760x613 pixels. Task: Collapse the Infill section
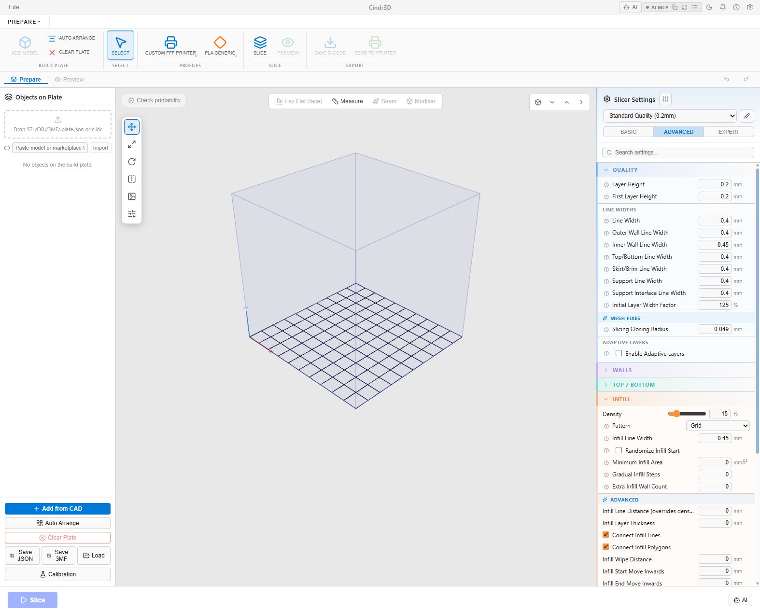click(676, 399)
